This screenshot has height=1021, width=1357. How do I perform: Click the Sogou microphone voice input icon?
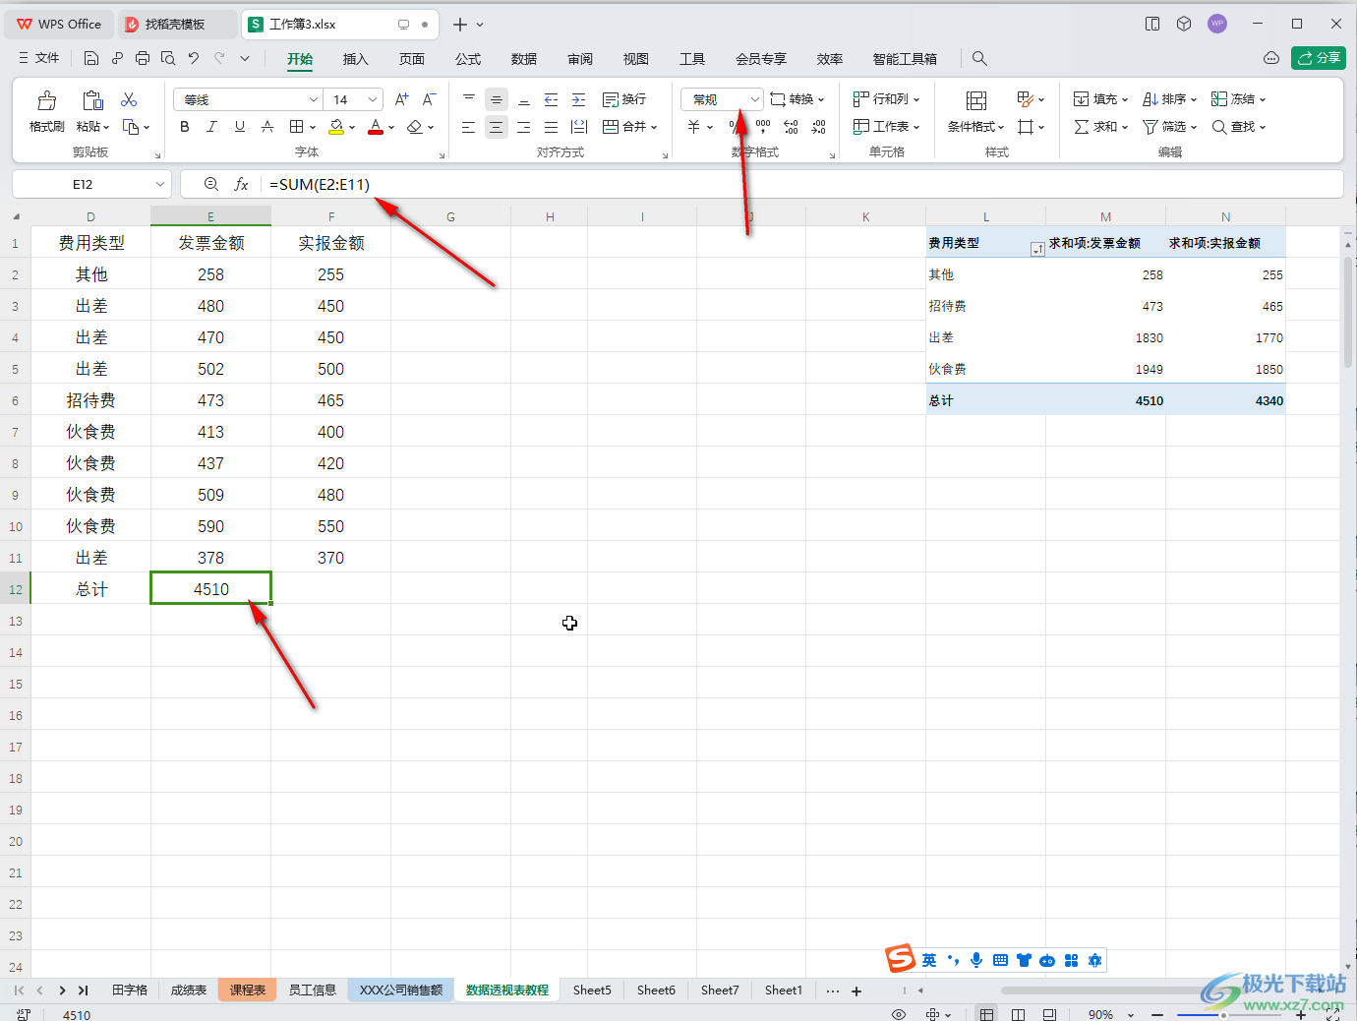[976, 960]
